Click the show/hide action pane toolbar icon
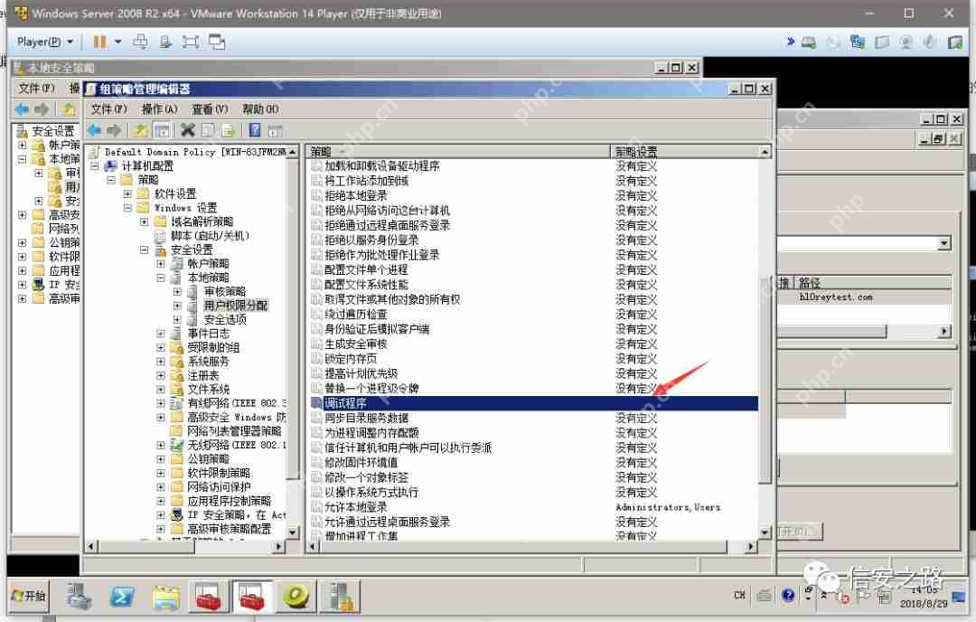Viewport: 976px width, 622px height. [275, 130]
